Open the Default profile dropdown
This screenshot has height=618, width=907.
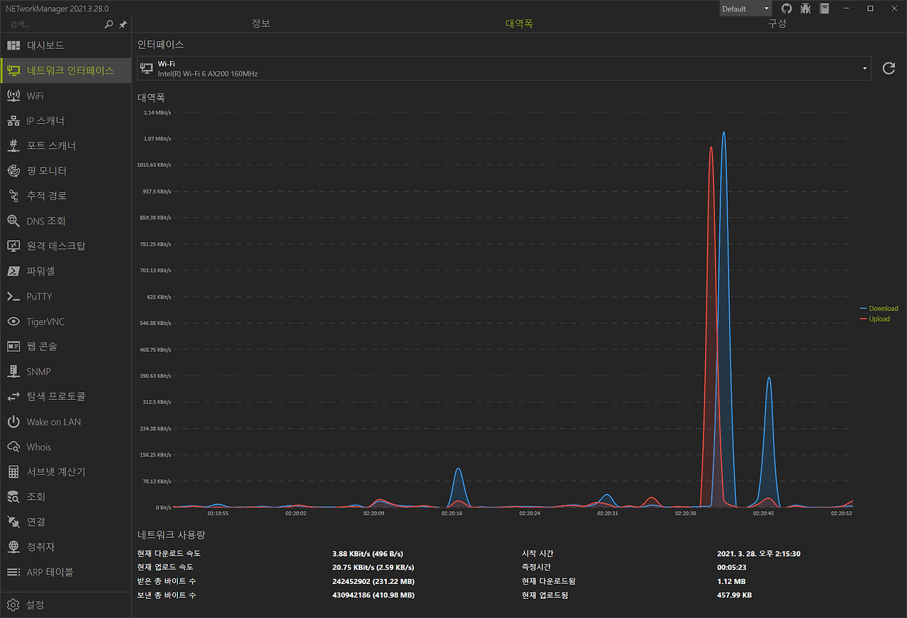click(x=745, y=8)
